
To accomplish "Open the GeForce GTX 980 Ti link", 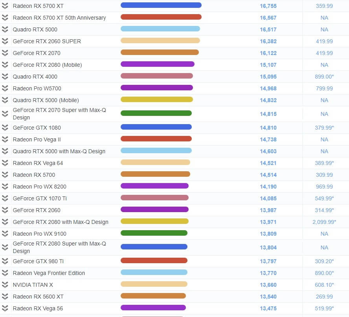I will 38,261.
